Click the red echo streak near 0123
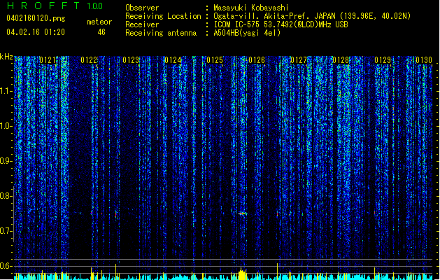This screenshot has height=280, width=440. pos(115,215)
